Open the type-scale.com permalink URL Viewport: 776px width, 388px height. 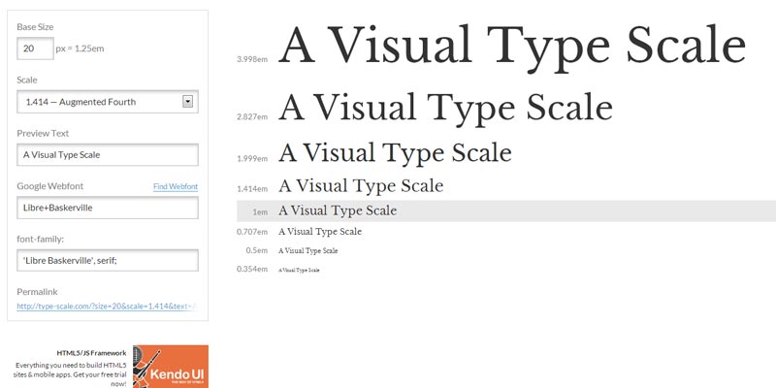tap(107, 307)
